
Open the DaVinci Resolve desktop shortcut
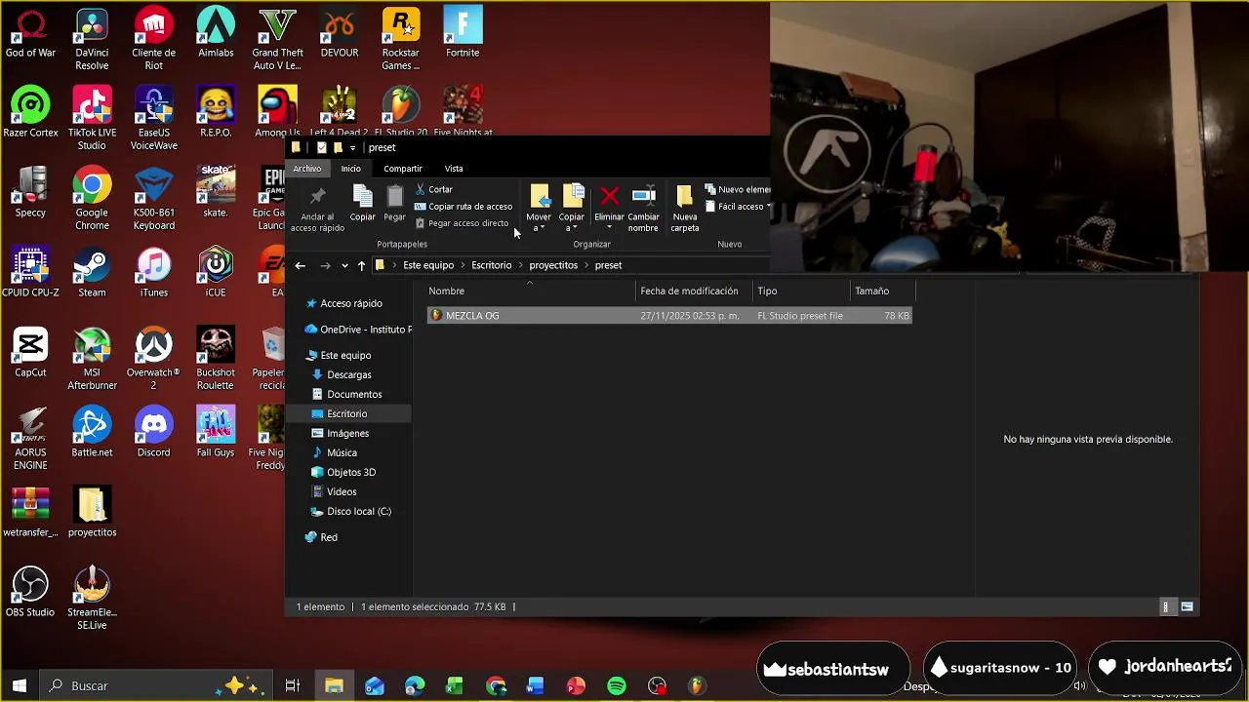(x=92, y=40)
